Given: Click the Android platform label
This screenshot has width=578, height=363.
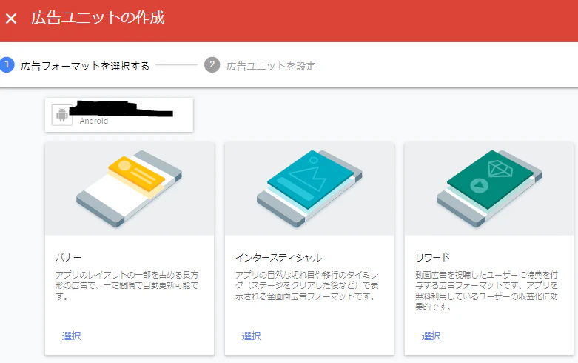Looking at the screenshot, I should coord(94,121).
